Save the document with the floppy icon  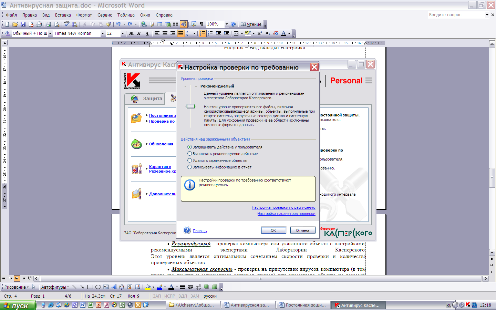pyautogui.click(x=23, y=24)
